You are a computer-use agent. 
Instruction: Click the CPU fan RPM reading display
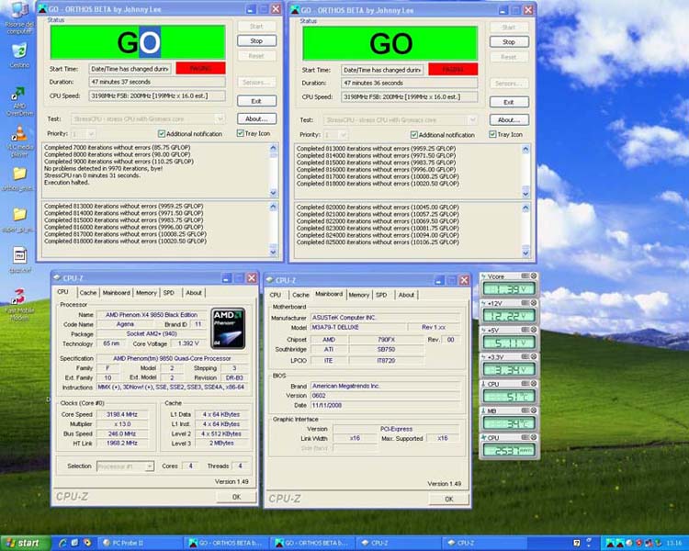509,450
